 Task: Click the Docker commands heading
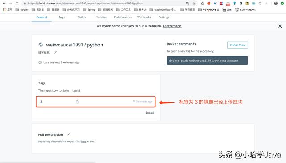pyautogui.click(x=181, y=44)
